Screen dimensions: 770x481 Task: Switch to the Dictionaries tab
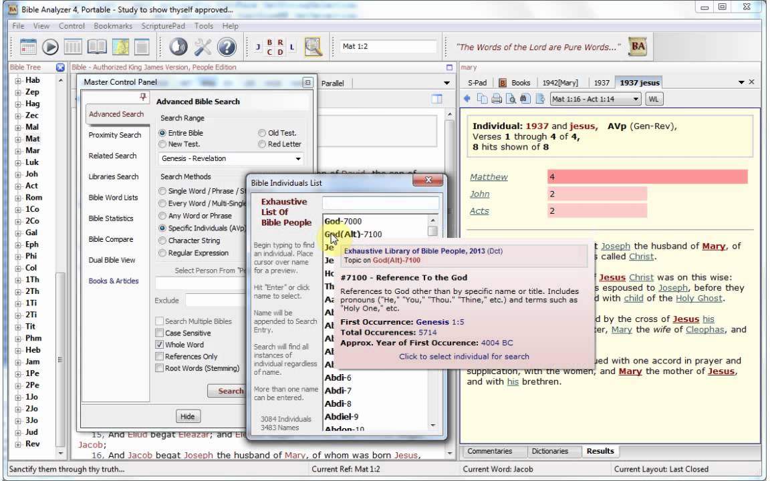549,451
